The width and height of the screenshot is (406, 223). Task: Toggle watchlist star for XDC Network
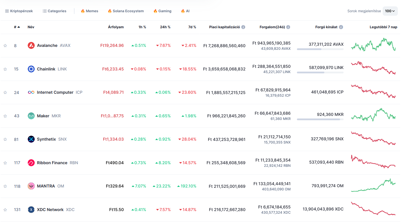(5, 210)
